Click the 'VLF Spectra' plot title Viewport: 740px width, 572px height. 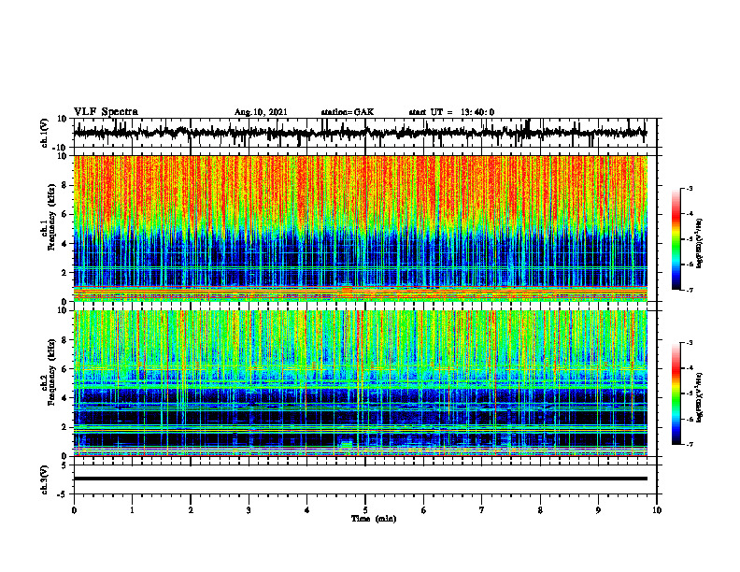point(107,112)
